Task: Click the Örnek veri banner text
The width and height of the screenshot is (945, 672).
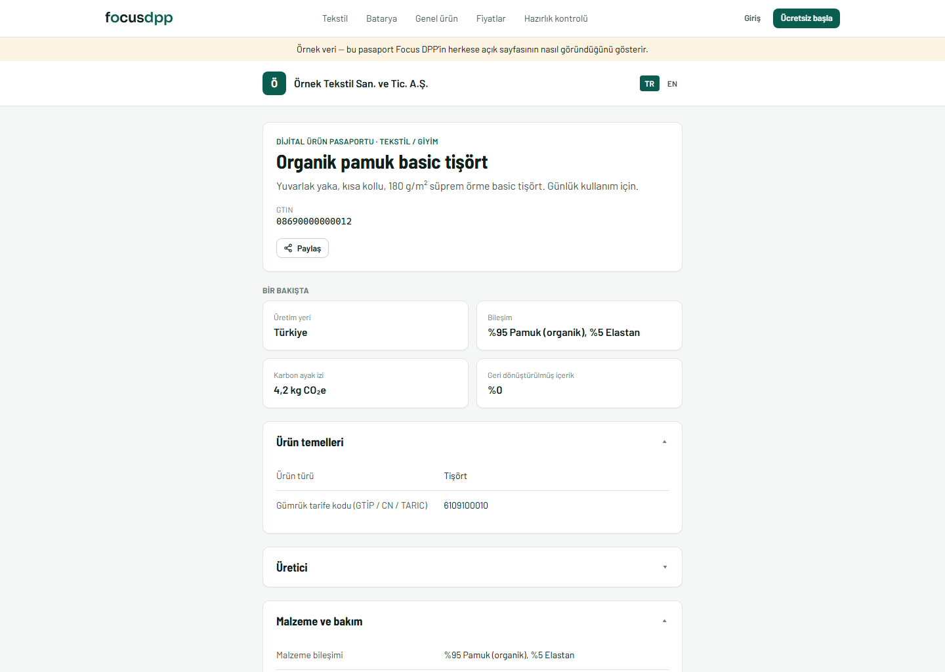Action: pos(472,49)
